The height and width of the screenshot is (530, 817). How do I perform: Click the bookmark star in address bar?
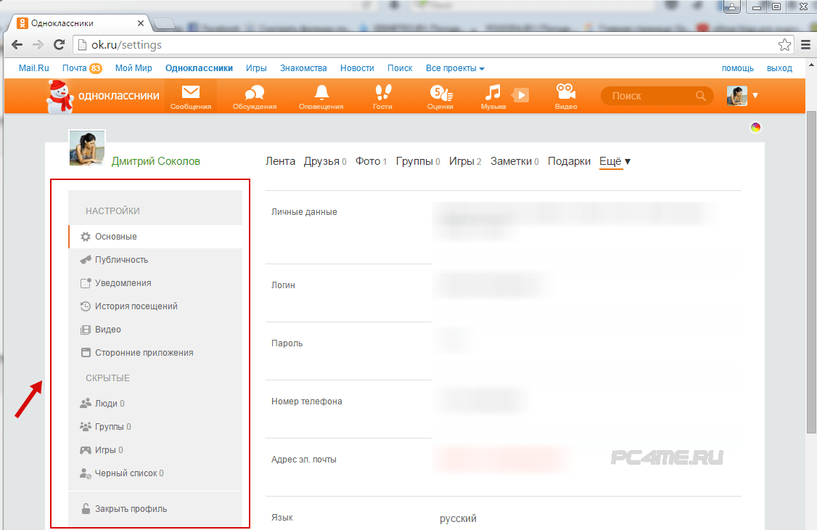tap(784, 45)
